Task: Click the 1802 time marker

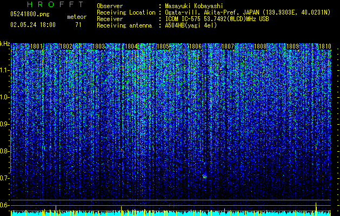Action: point(66,46)
